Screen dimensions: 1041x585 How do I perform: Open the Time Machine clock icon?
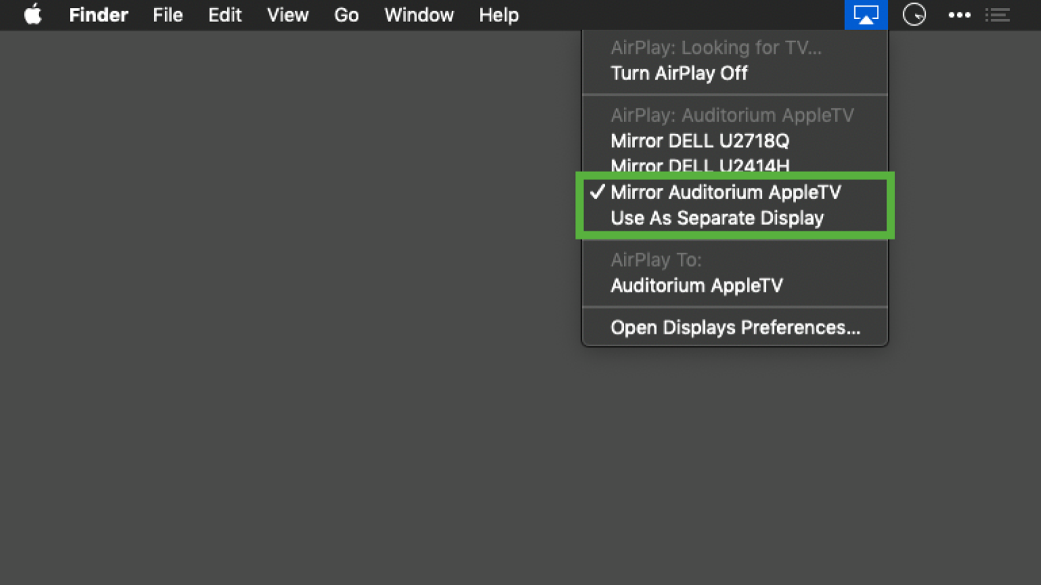(914, 15)
